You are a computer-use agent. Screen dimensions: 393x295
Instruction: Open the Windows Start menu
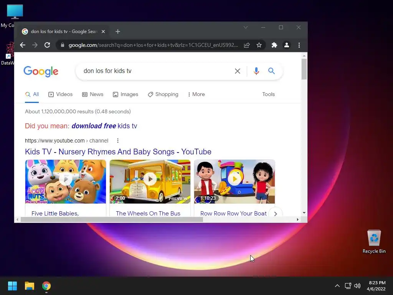click(x=12, y=286)
